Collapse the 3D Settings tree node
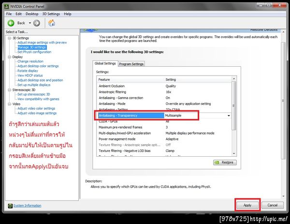This screenshot has height=224, width=290. click(x=9, y=38)
